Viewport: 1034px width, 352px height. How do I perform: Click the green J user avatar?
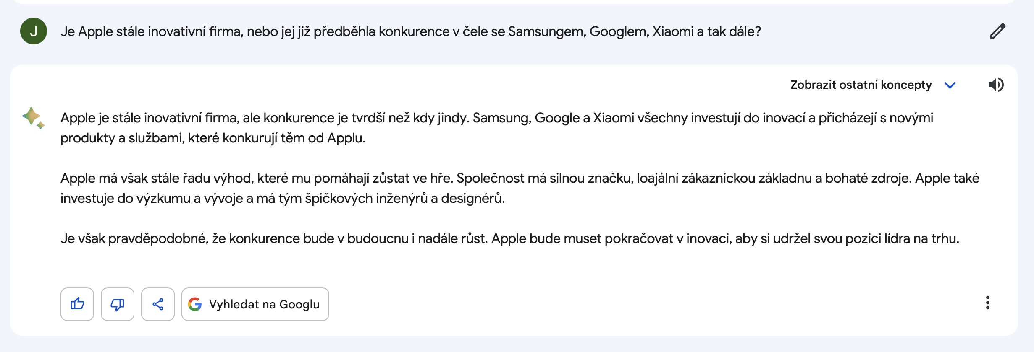[34, 31]
